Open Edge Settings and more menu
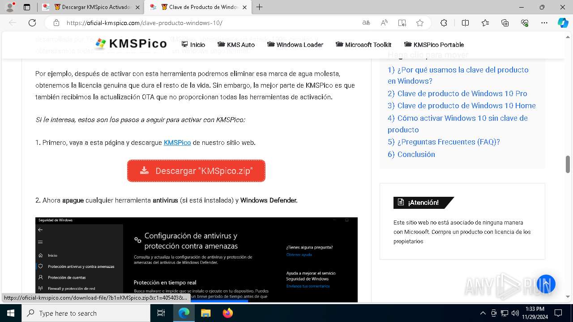This screenshot has height=322, width=573. point(544,23)
